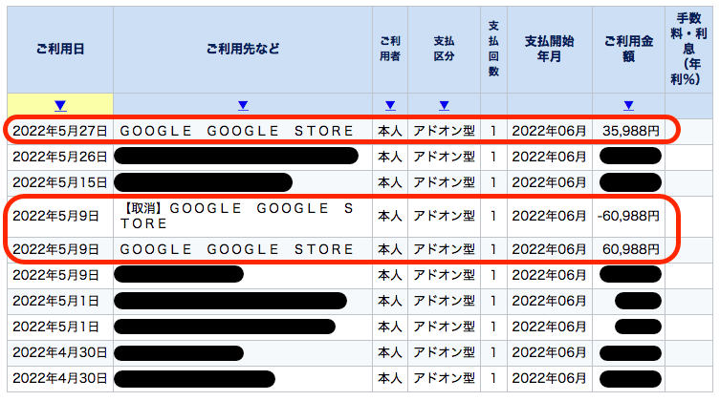Image resolution: width=720 pixels, height=401 pixels.
Task: Select the 手数料・利息 column header
Action: 691,49
